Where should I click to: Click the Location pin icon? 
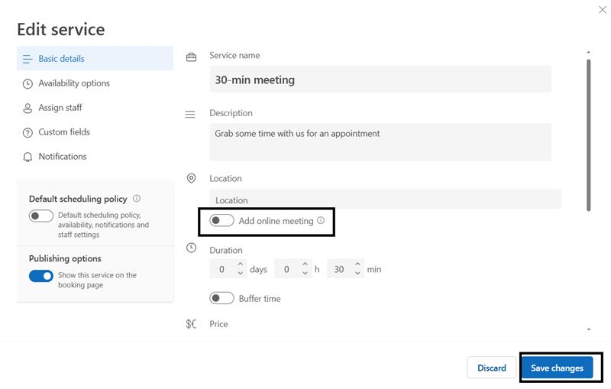tap(191, 178)
